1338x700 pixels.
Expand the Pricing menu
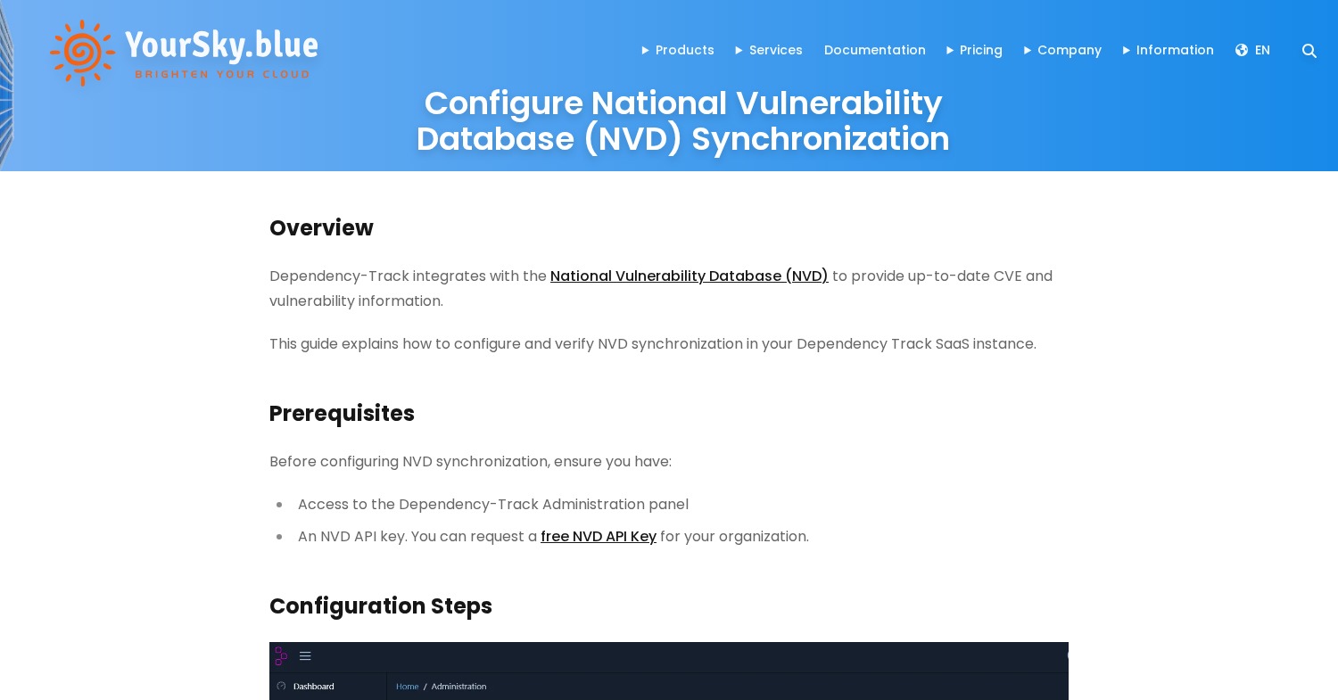pyautogui.click(x=974, y=50)
